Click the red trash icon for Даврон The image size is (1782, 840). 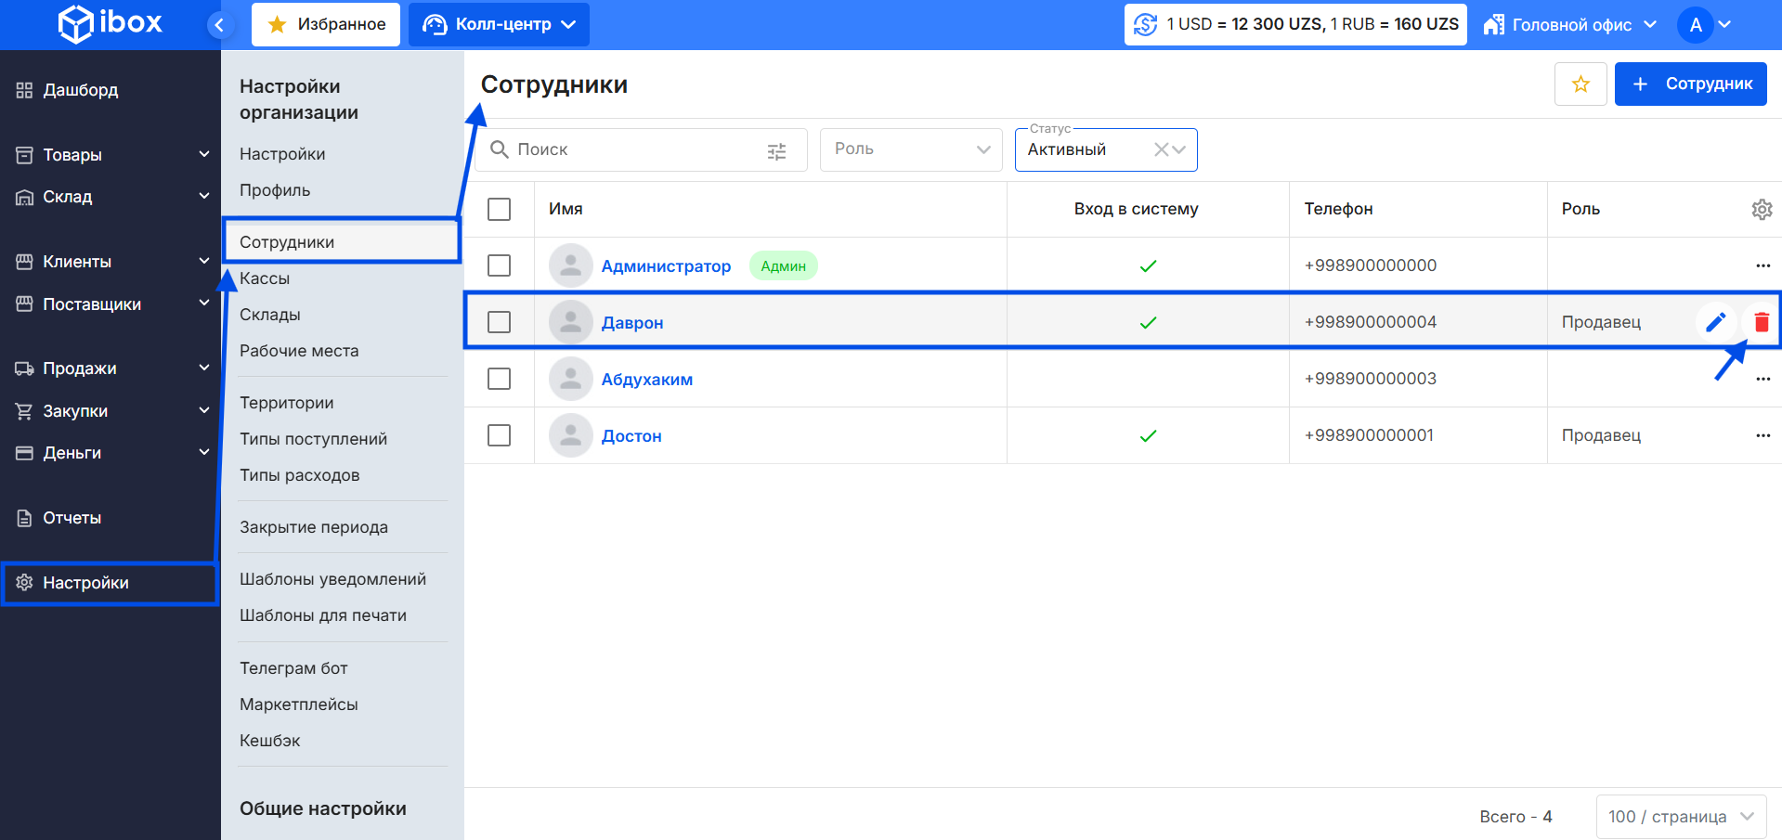coord(1761,322)
